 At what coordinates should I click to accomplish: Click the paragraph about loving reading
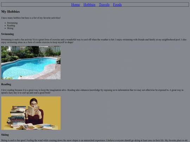(x=92, y=91)
